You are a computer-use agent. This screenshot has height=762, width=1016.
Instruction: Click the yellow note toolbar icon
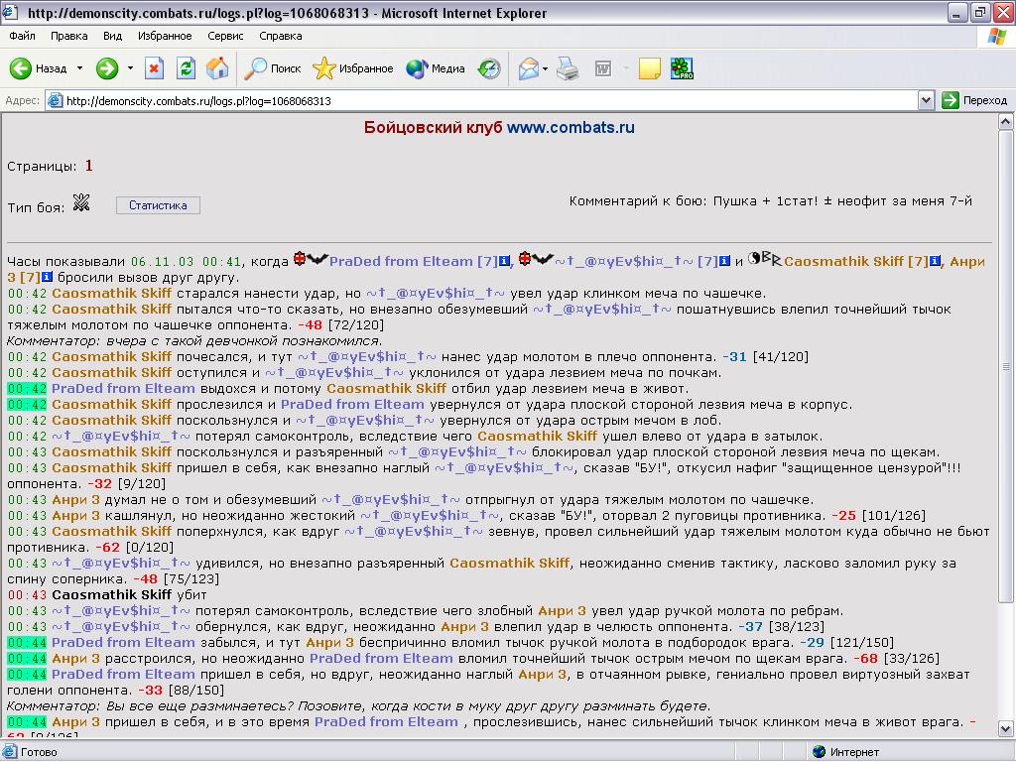[x=649, y=68]
